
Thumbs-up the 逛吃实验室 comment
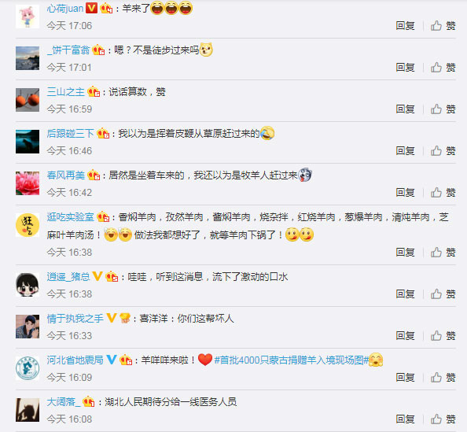click(x=443, y=253)
